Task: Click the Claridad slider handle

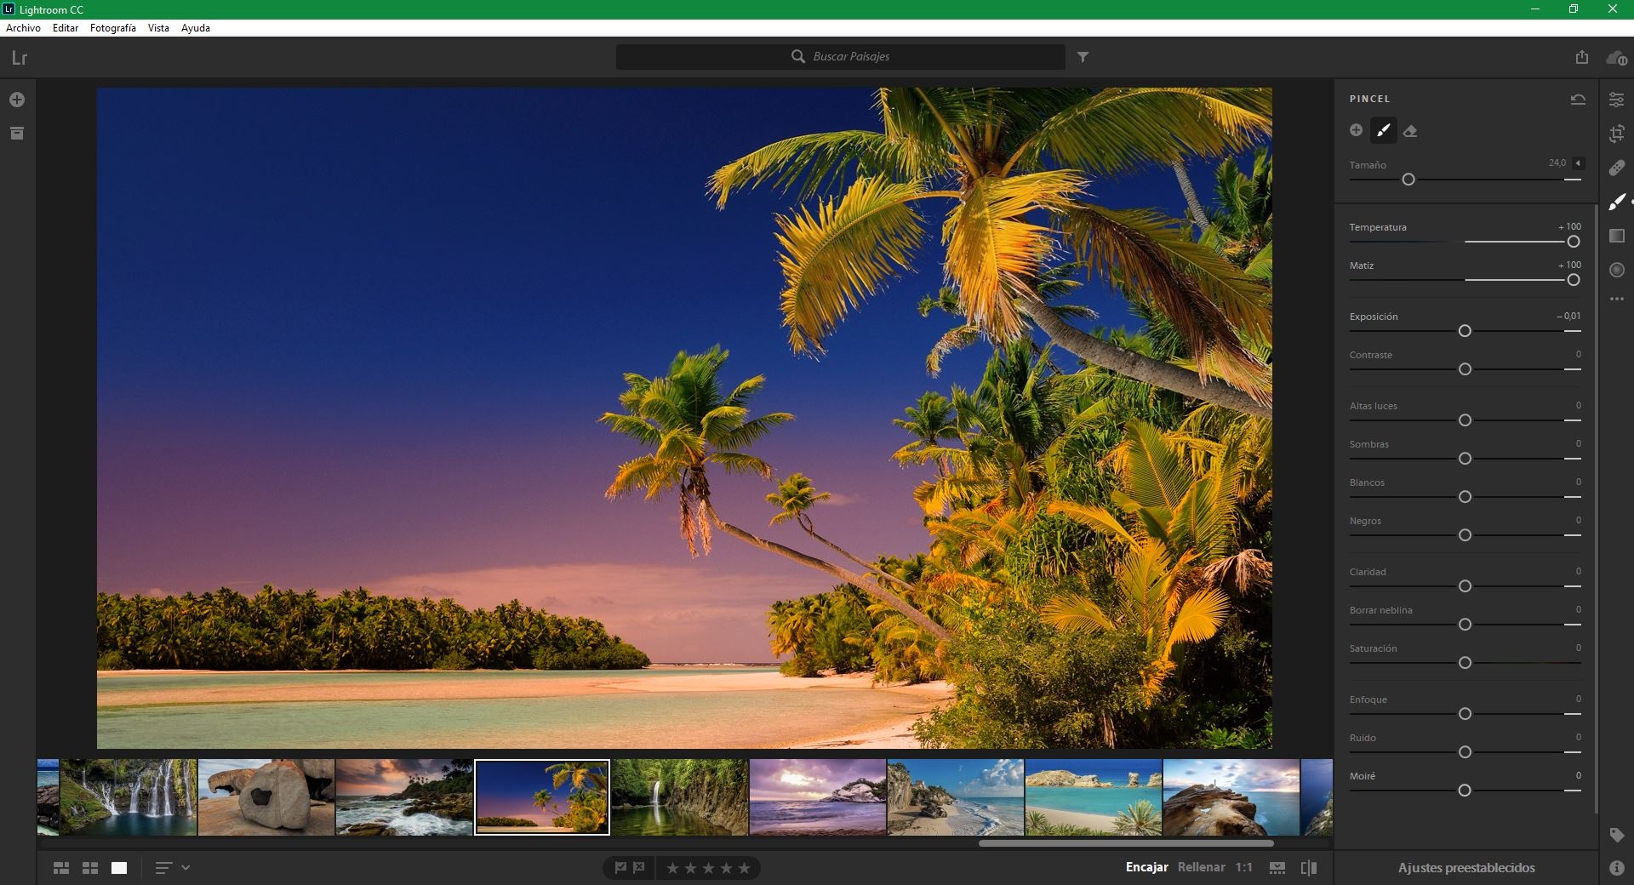Action: (x=1465, y=586)
